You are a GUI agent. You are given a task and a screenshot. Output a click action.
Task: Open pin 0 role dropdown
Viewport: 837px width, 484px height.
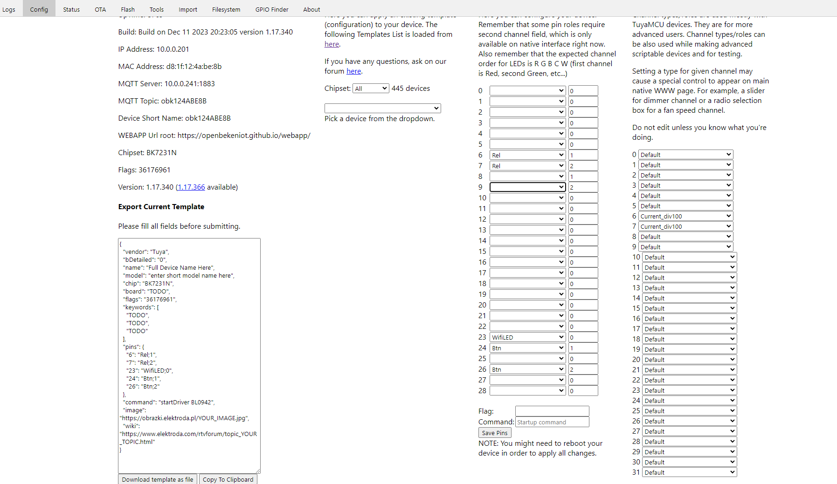[x=528, y=91]
